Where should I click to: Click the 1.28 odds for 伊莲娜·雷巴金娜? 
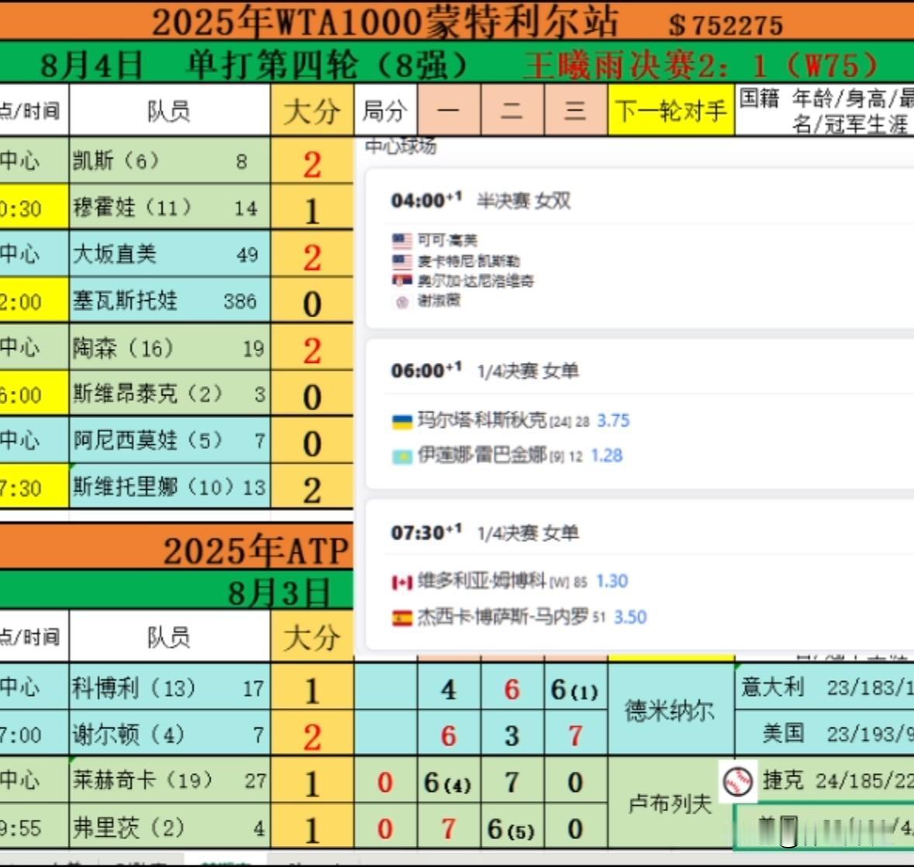point(607,455)
